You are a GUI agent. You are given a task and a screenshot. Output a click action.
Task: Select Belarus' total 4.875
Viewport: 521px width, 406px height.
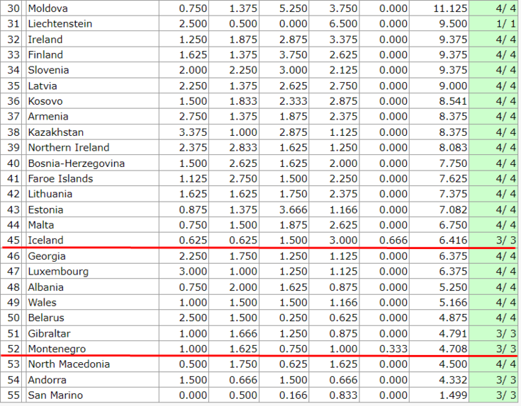(453, 318)
